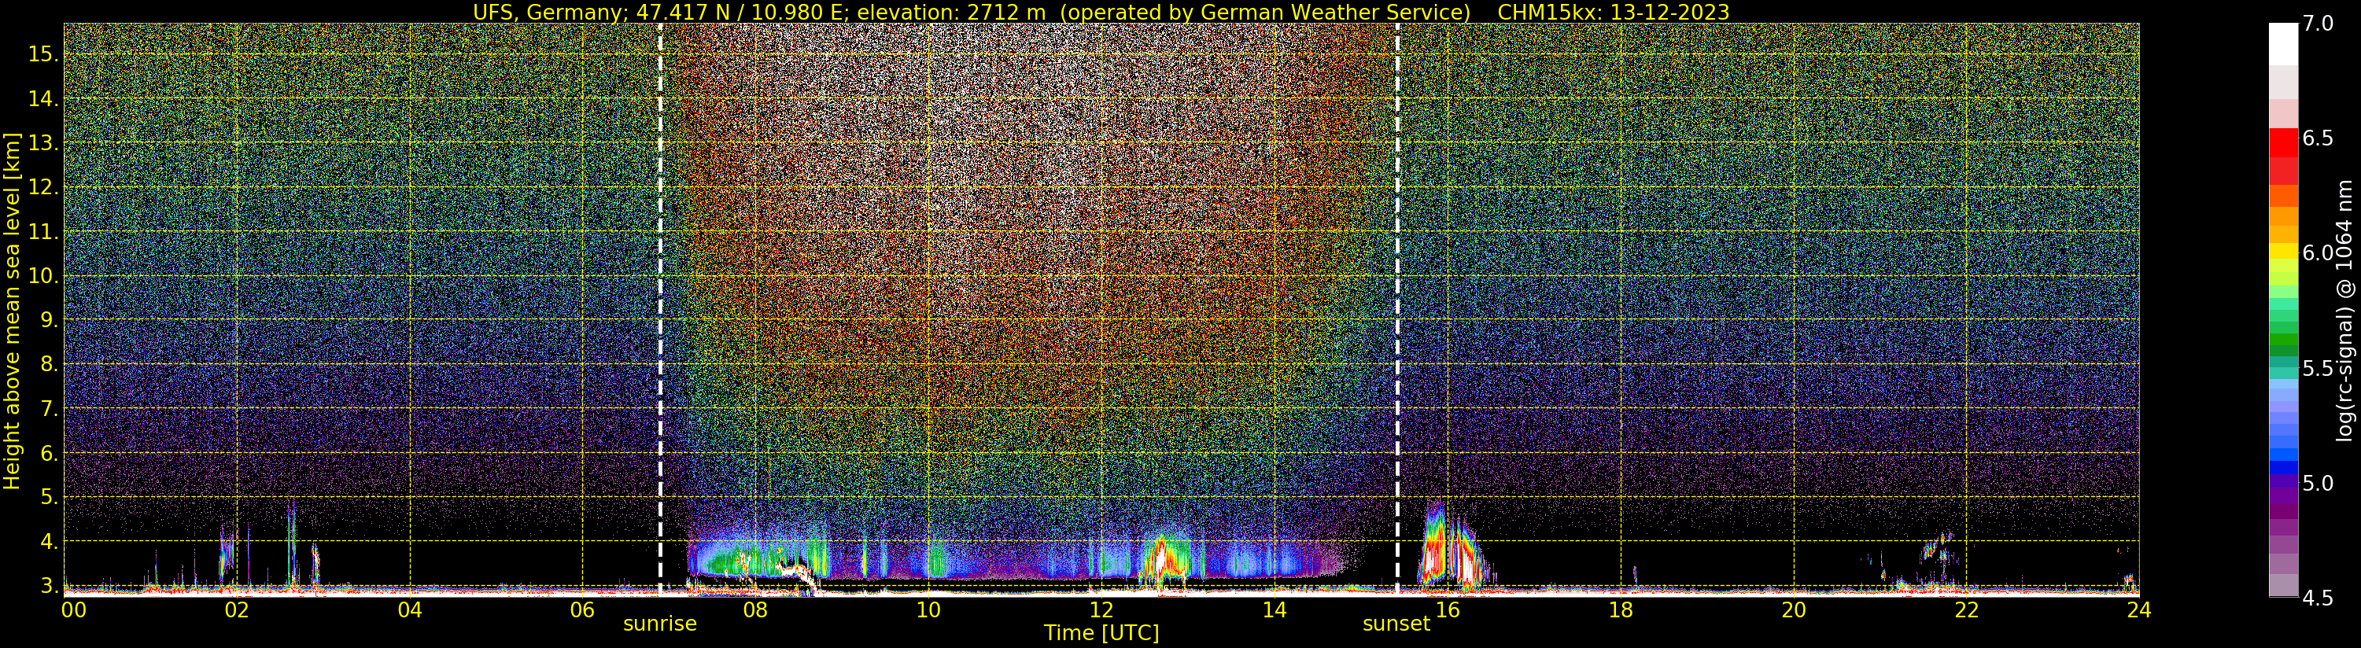Image resolution: width=2361 pixels, height=648 pixels.
Task: Click the "sunrise" label below the time axis
Action: click(660, 624)
